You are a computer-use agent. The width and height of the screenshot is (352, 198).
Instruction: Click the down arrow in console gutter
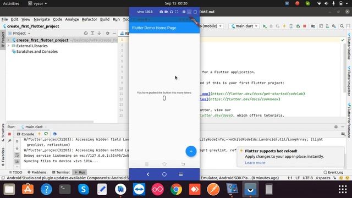click(x=17, y=148)
